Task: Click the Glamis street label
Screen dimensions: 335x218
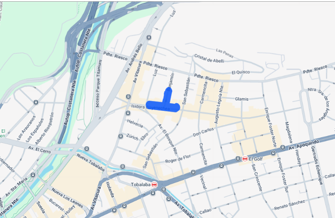Action: 242,99
